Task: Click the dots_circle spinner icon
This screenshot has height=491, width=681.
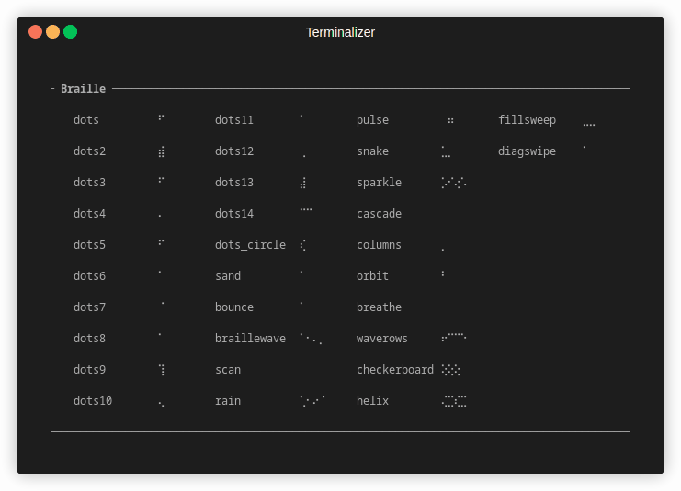Action: coord(303,245)
